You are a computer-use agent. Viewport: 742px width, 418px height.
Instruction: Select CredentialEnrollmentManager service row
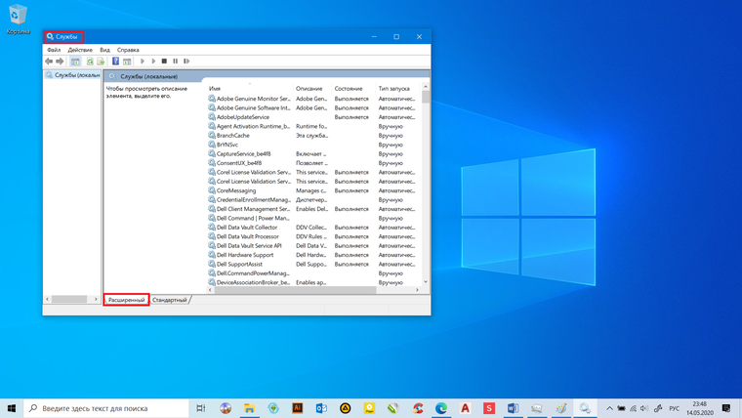(313, 200)
